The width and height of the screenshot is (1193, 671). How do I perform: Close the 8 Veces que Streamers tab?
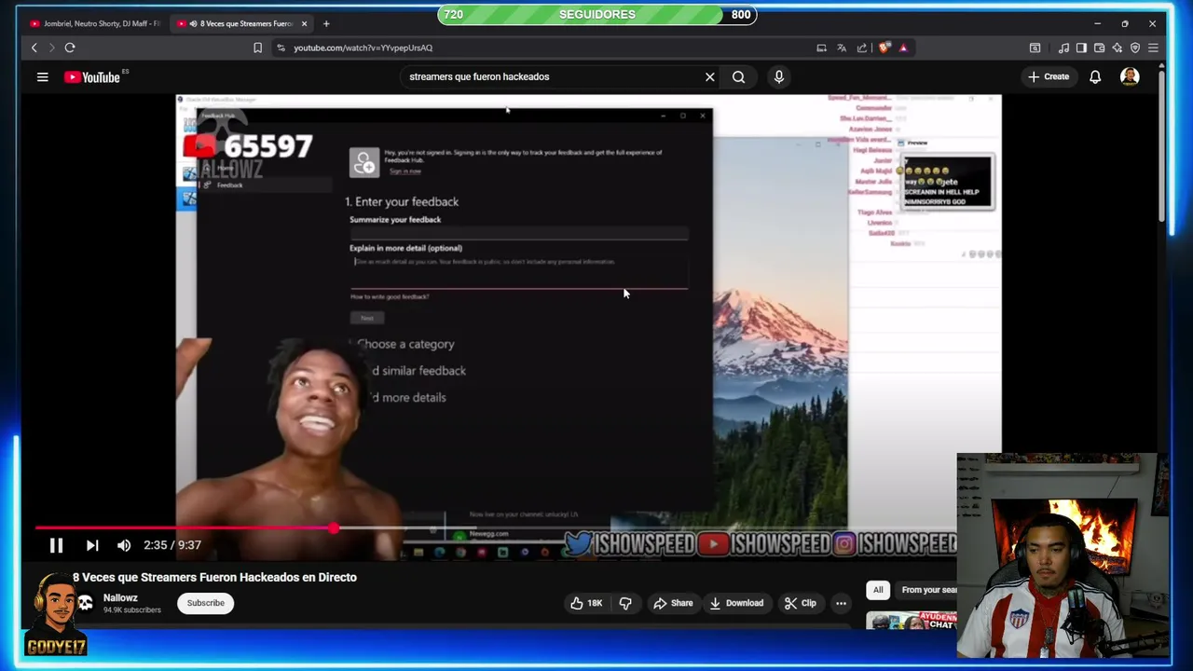pos(304,23)
